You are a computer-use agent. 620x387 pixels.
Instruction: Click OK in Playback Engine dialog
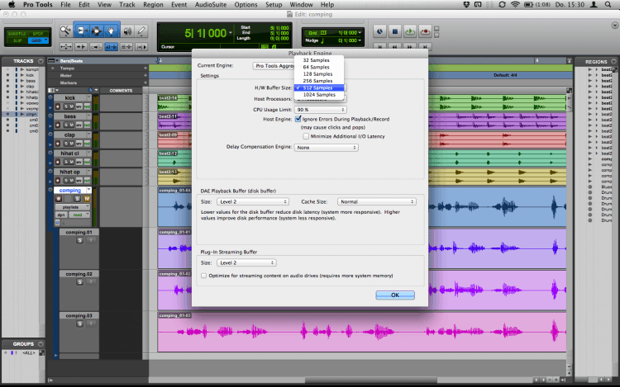tap(394, 295)
